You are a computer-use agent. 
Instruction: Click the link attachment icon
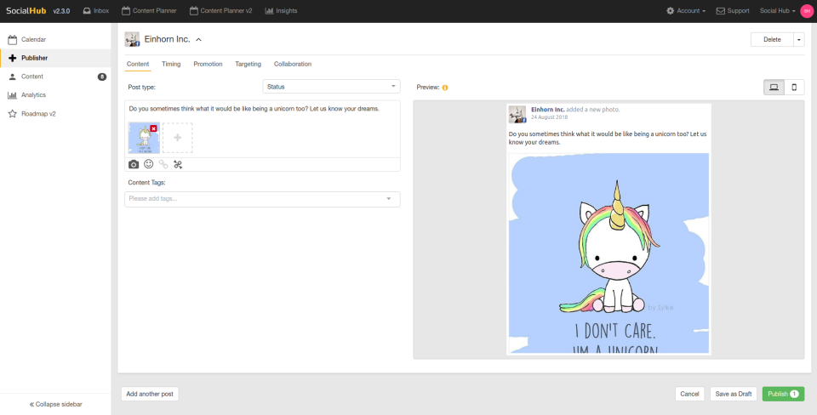point(163,164)
